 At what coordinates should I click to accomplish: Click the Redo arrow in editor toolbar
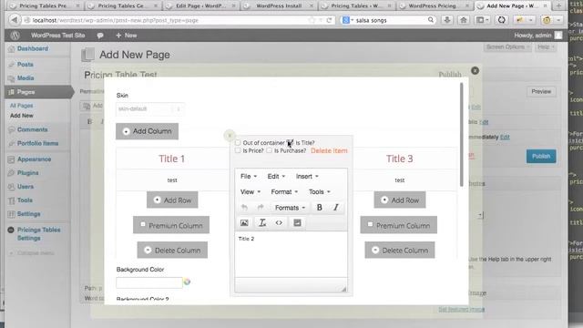[x=261, y=208]
